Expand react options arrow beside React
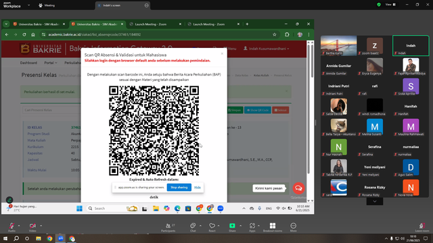 (219, 225)
